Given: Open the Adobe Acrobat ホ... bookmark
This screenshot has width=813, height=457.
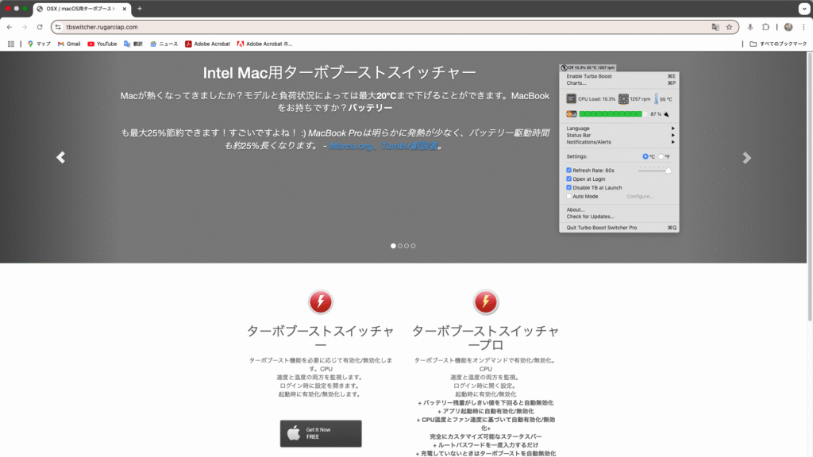Looking at the screenshot, I should tap(264, 44).
